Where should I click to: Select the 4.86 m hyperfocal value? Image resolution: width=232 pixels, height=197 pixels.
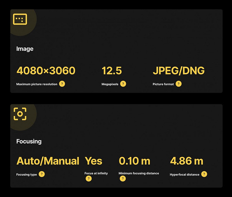coord(186,161)
